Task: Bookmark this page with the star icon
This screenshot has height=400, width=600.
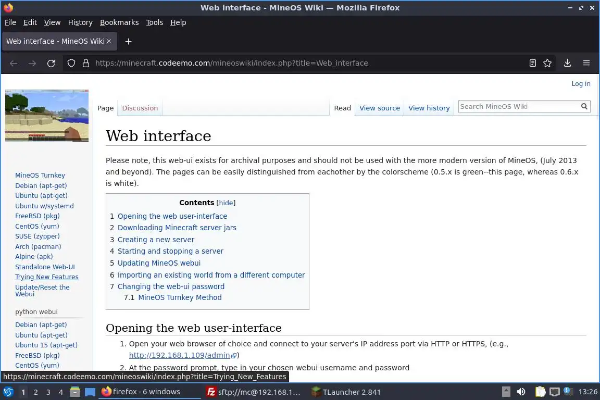Action: click(x=547, y=63)
